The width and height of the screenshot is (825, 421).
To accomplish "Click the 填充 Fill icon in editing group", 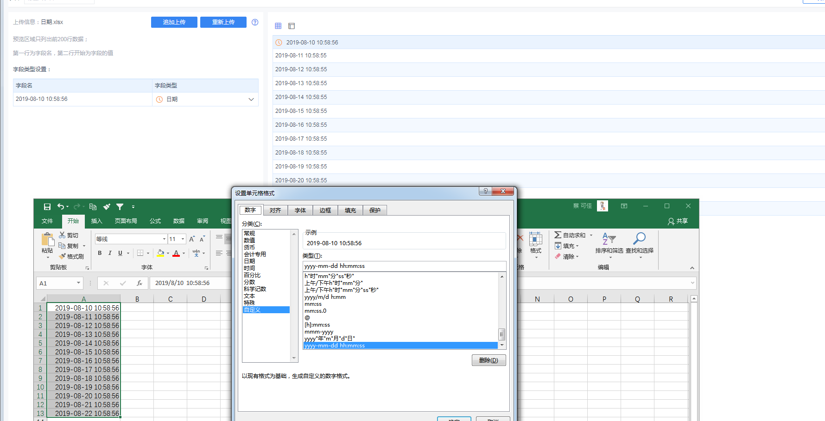I will pos(558,246).
